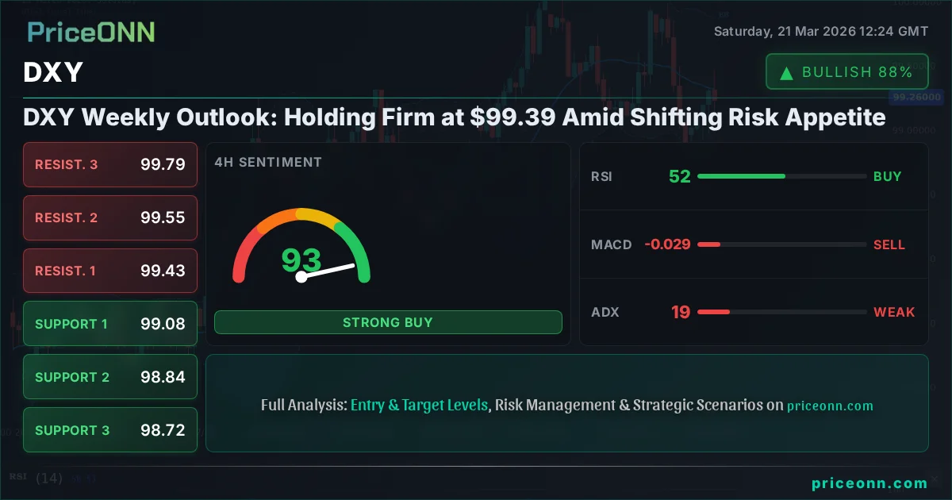952x500 pixels.
Task: Select the Support 1 level 99.08
Action: coord(110,324)
